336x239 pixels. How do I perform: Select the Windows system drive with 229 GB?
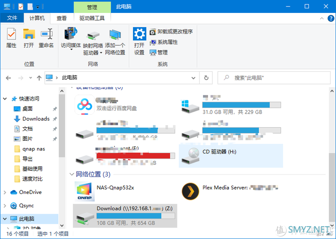coord(231,105)
